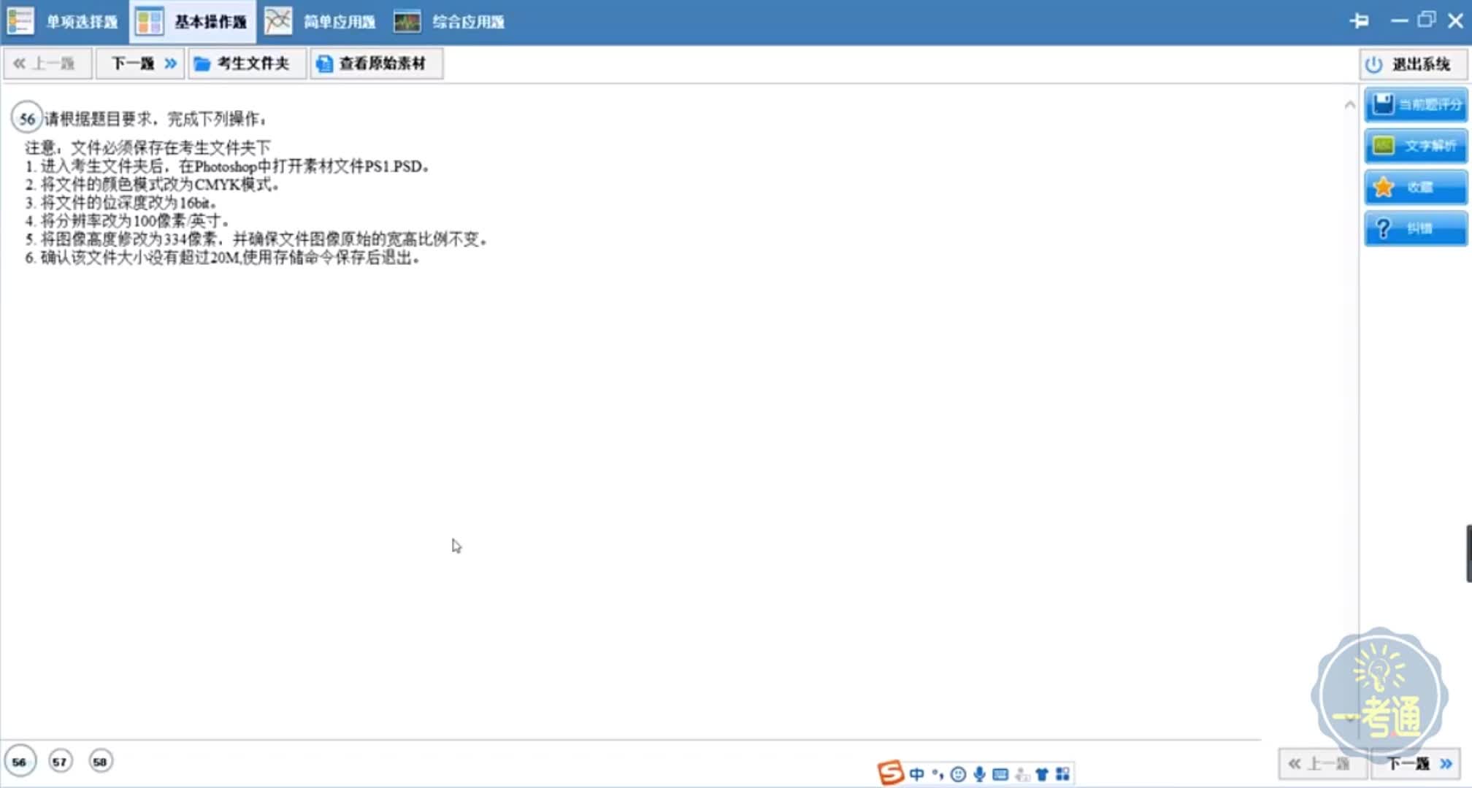
Task: Click the 退出系统 button
Action: point(1414,64)
